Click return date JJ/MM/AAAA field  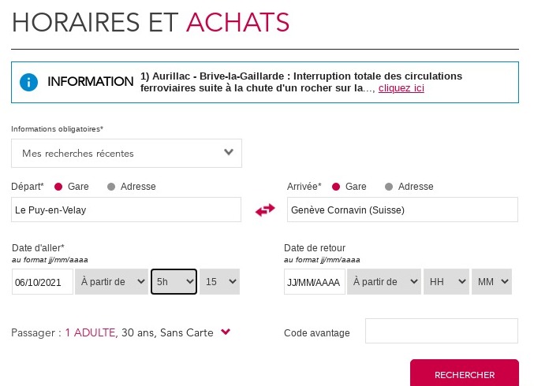(315, 281)
